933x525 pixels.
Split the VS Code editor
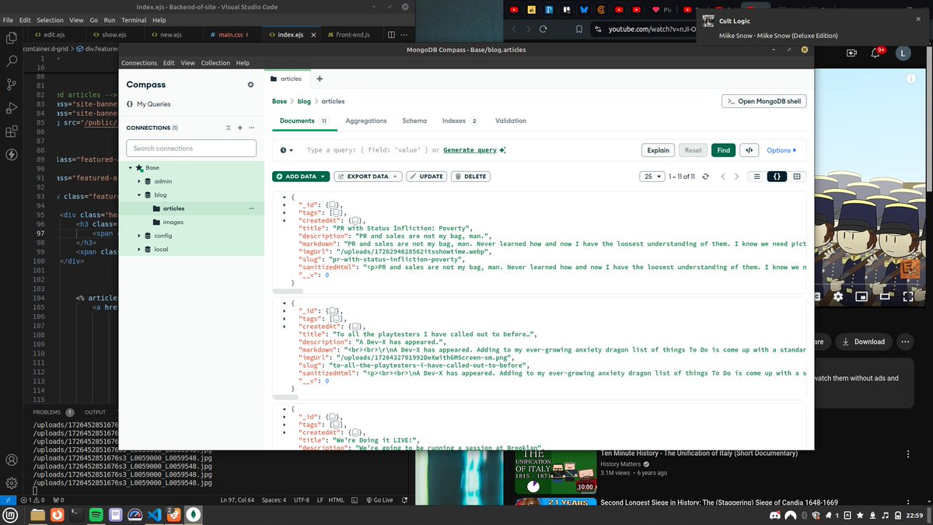[x=391, y=35]
